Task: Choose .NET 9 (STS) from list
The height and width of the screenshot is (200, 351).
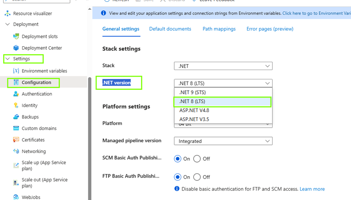Action: [223, 92]
